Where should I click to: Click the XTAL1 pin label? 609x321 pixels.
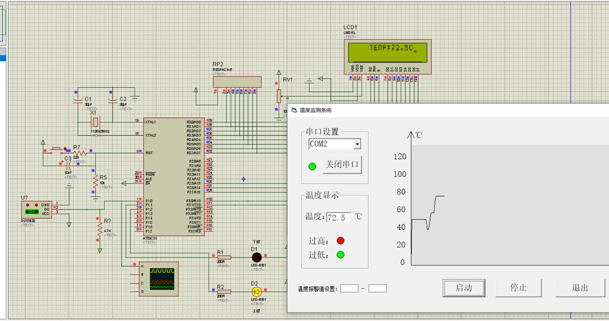click(x=151, y=122)
